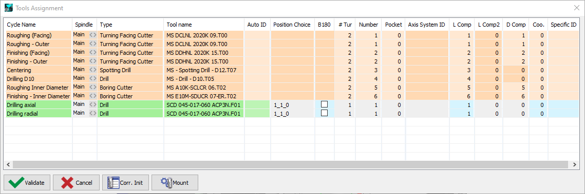This screenshot has width=585, height=194.
Task: Click the red X Cancel icon
Action: pyautogui.click(x=67, y=182)
